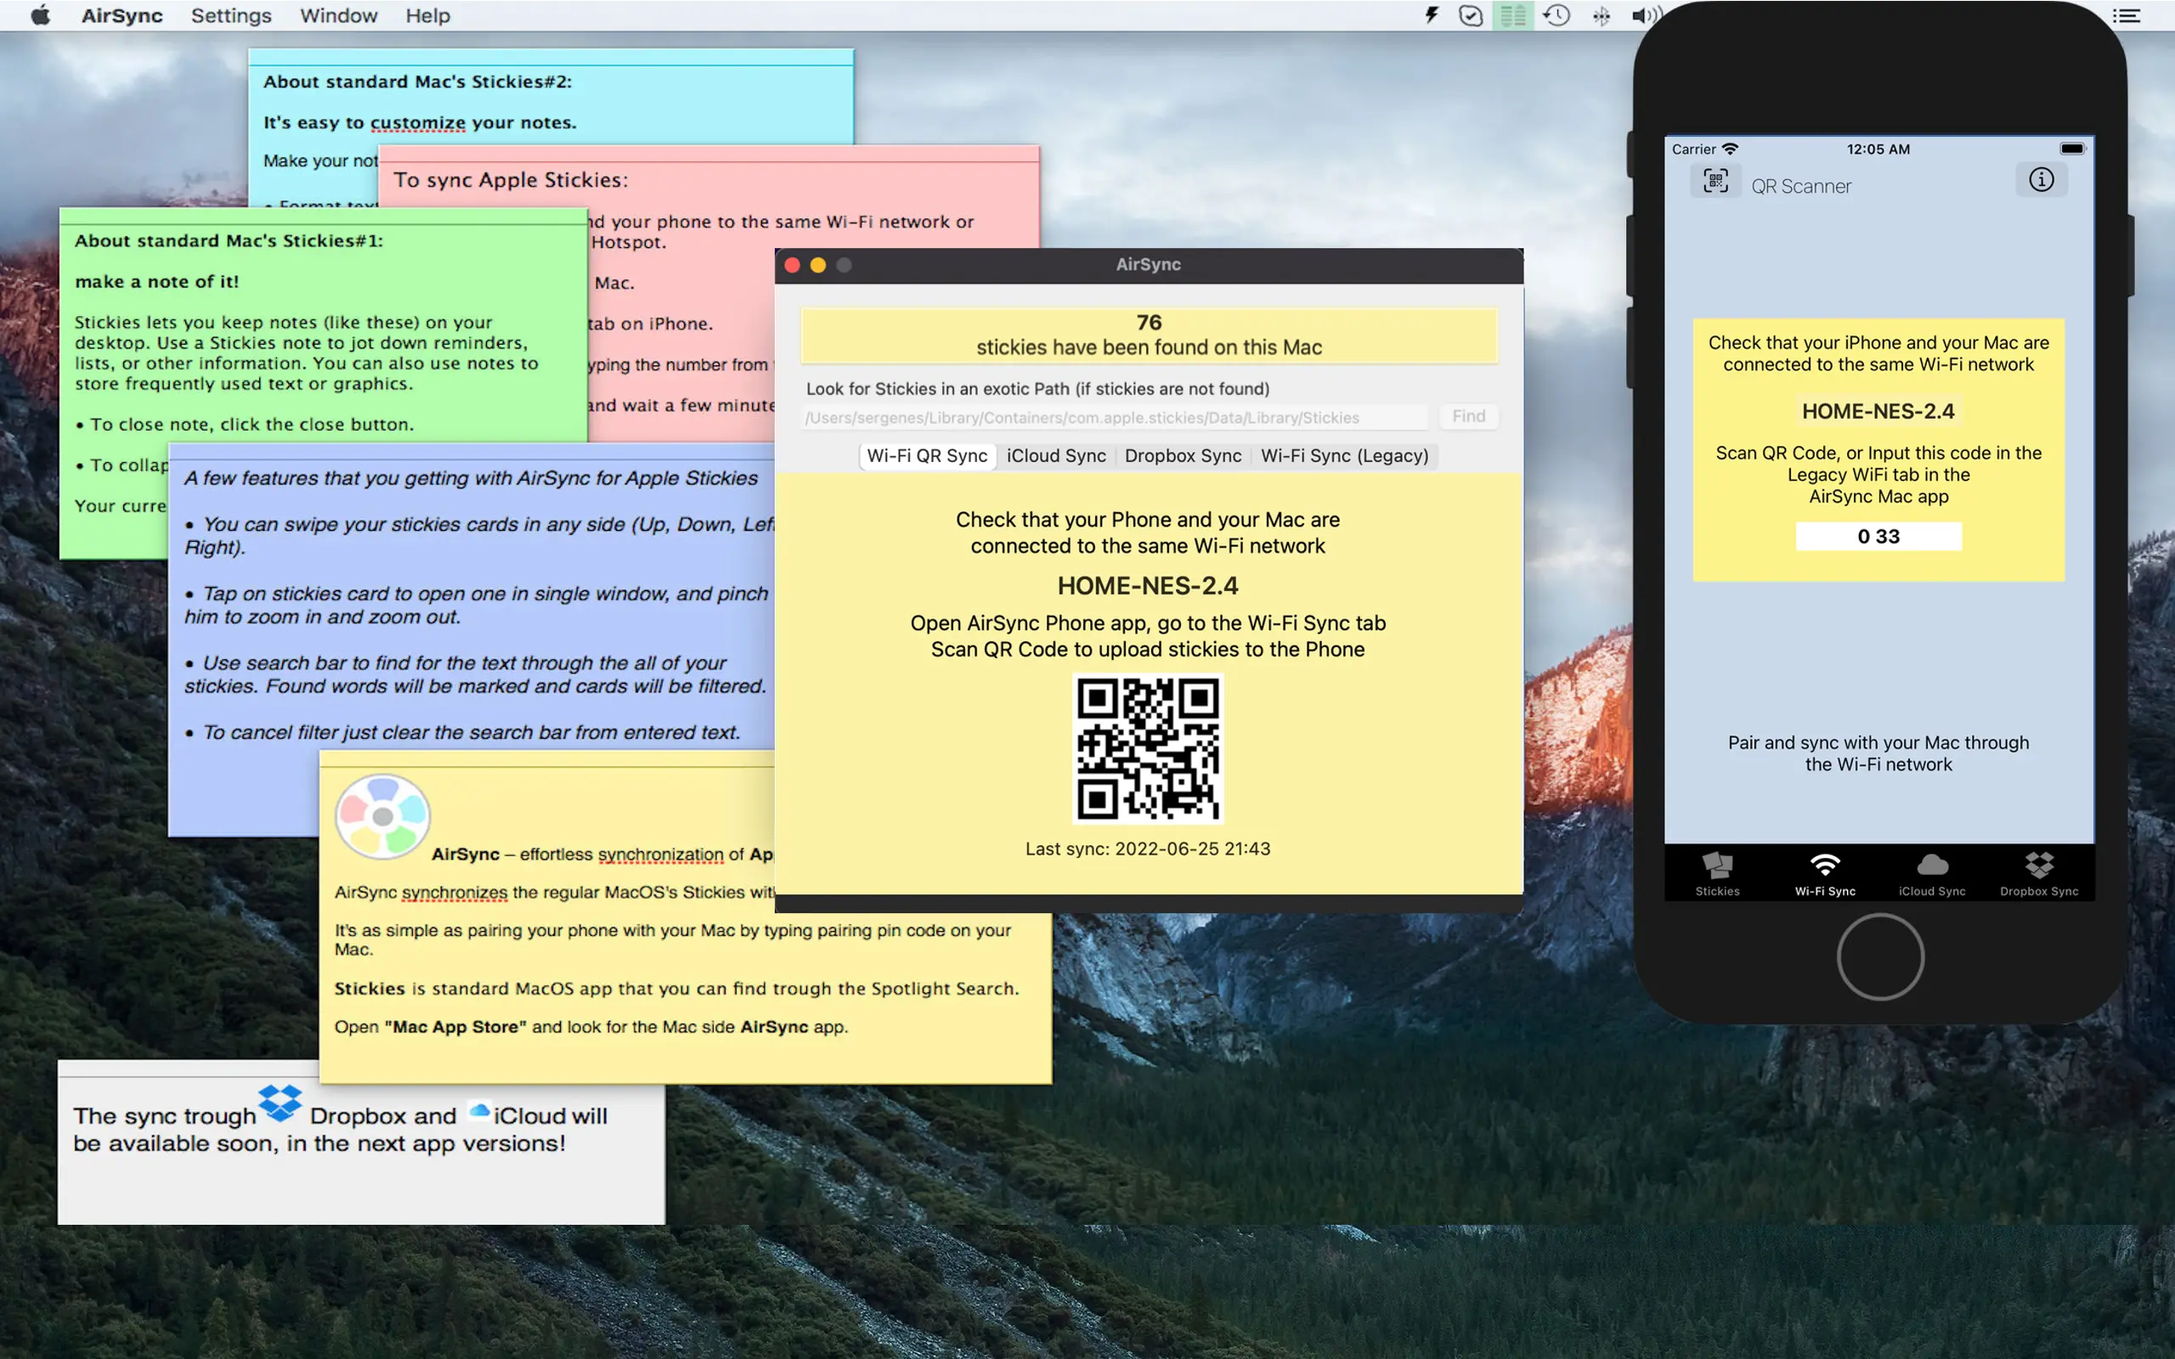Tap the QR Scanner icon on phone

pos(1715,183)
